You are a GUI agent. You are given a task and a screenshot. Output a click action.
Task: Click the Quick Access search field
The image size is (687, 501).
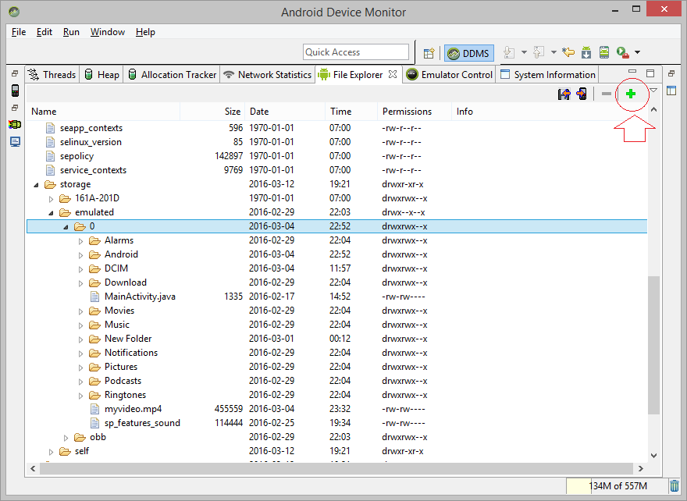point(356,52)
